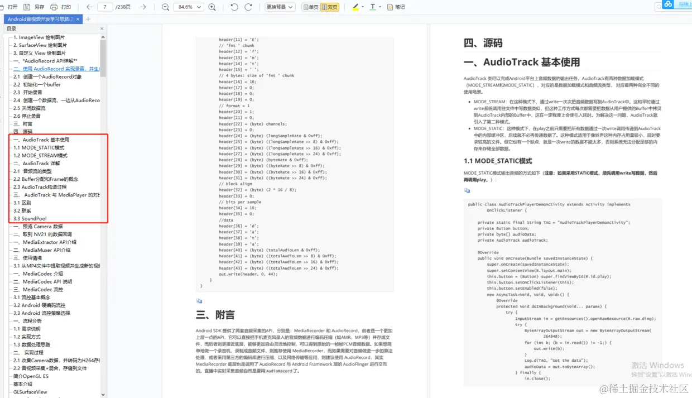Jump to '1. ImageView 绘制图片' in contents
This screenshot has width=692, height=398.
39,37
